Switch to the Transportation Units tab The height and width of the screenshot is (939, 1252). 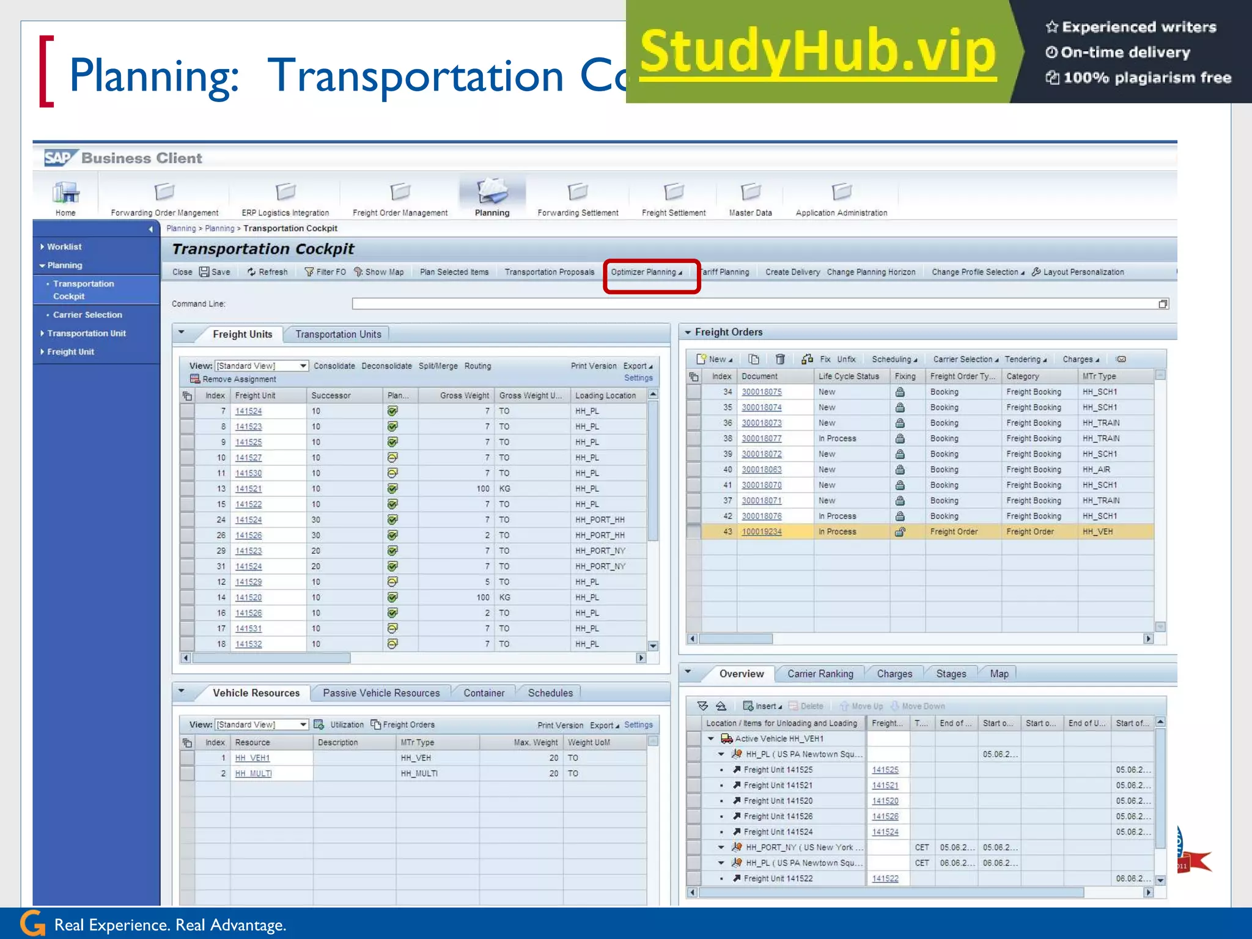[338, 334]
